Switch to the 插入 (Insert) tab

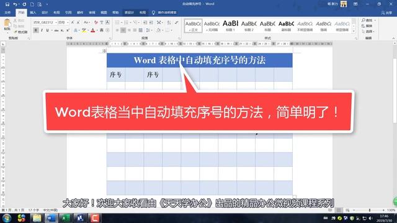click(x=33, y=12)
